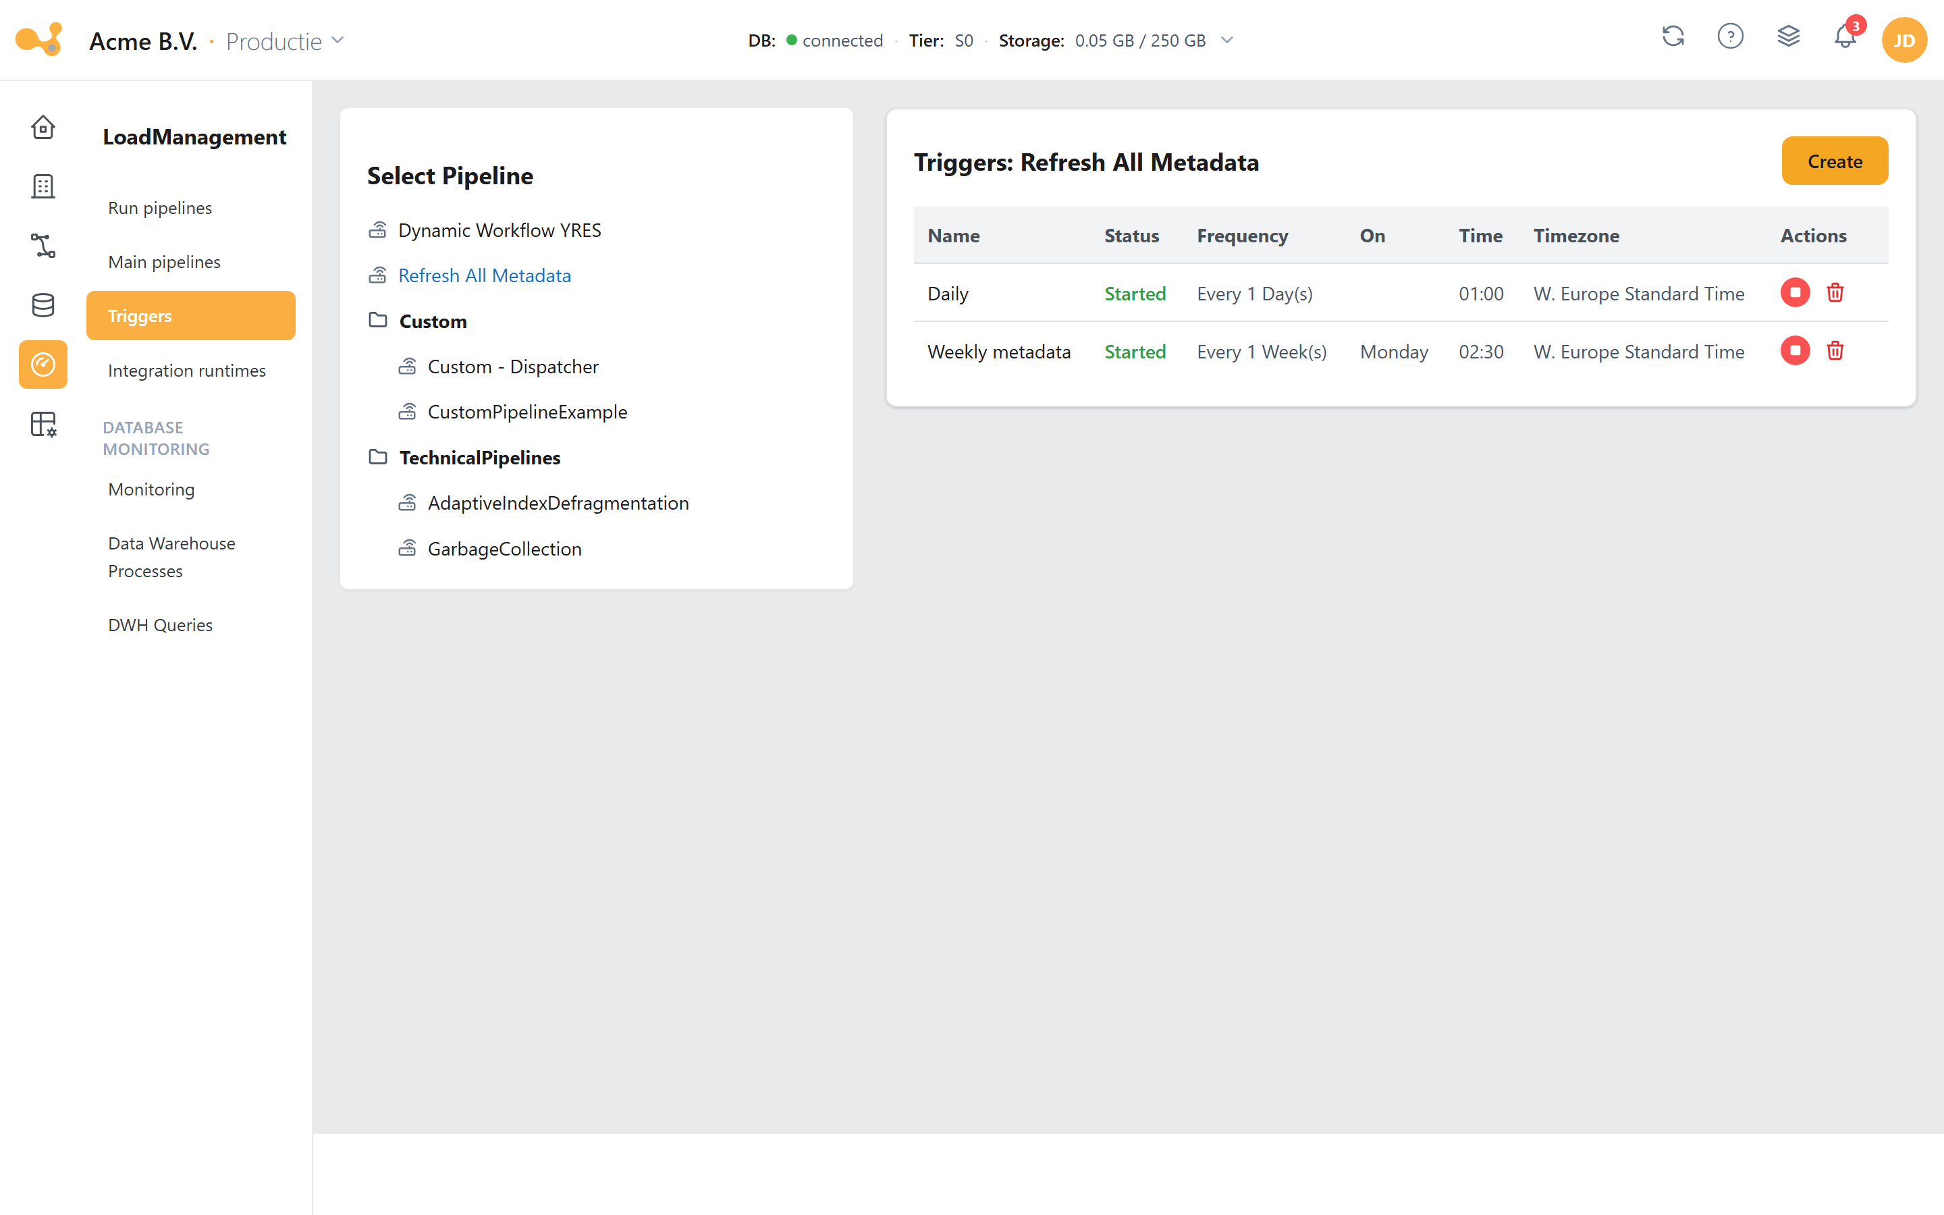1944x1215 pixels.
Task: Click pipeline icon beside GarbageCollection
Action: (407, 548)
